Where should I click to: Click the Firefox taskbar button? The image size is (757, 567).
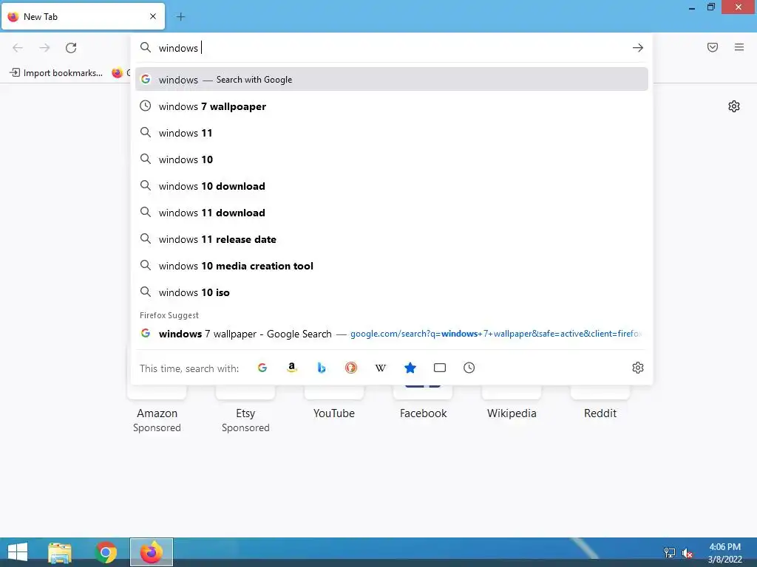(x=151, y=552)
